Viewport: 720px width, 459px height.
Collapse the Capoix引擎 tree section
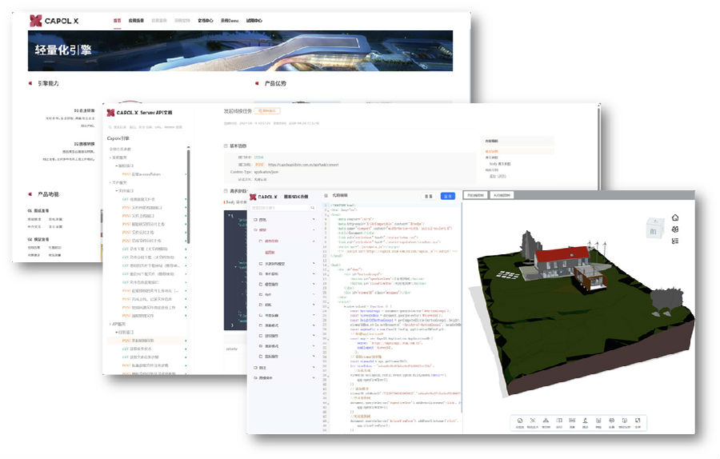(120, 138)
